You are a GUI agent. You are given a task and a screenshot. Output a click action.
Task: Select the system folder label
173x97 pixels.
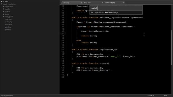pyautogui.click(x=8, y=12)
